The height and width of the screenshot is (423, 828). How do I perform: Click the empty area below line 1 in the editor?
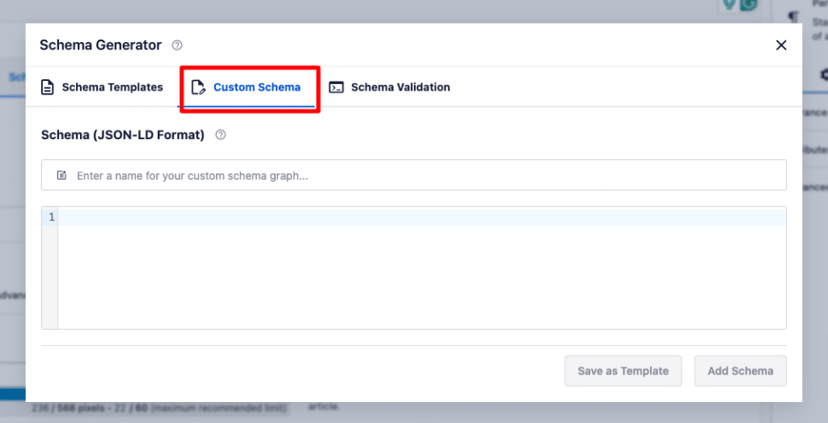click(x=420, y=279)
